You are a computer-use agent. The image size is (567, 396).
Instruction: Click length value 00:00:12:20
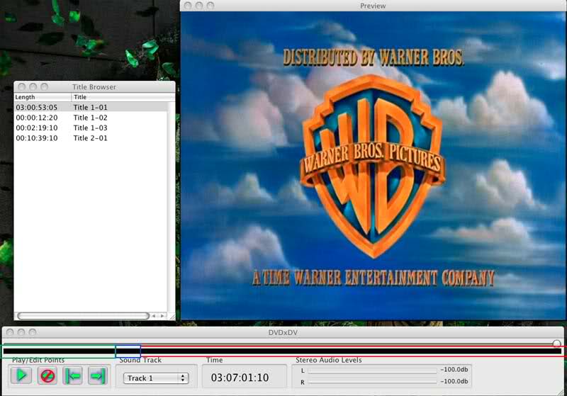click(x=37, y=118)
